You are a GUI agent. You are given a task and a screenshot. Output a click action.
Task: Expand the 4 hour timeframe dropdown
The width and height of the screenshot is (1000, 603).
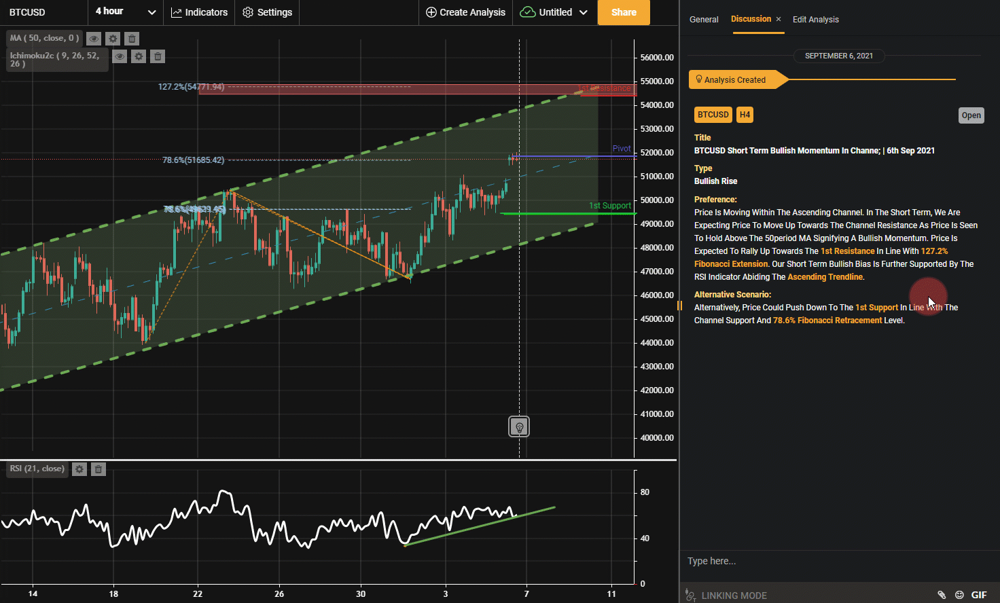pos(126,12)
